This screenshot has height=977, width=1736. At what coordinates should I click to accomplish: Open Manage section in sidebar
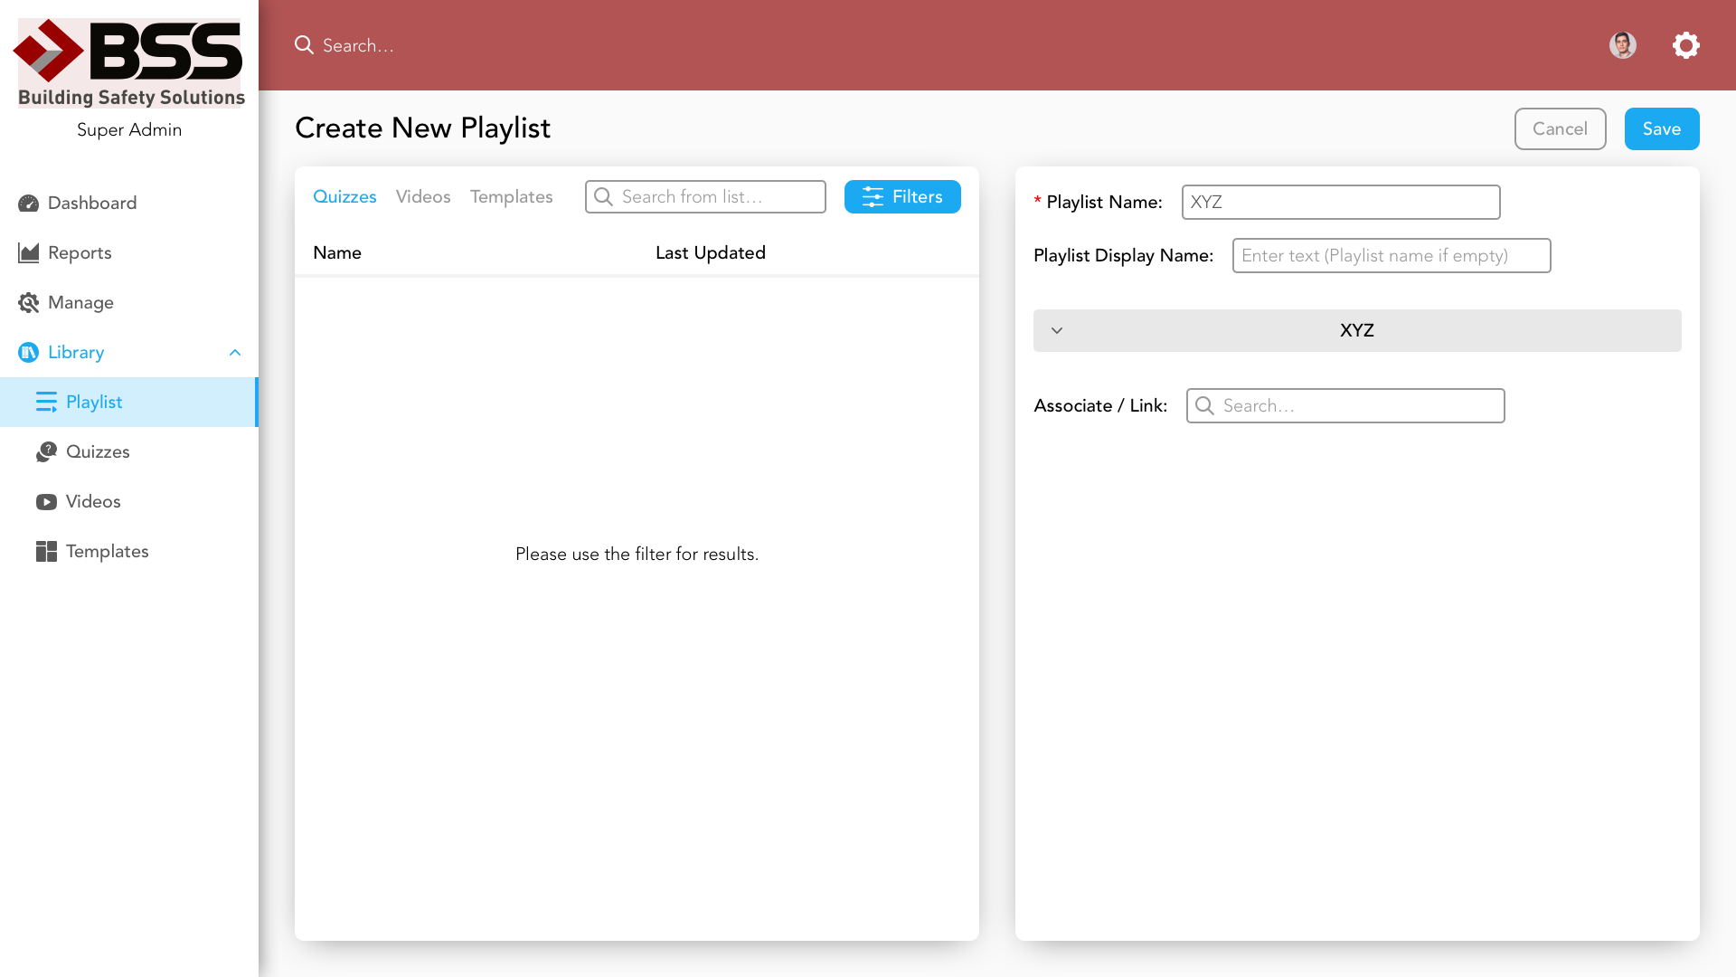pos(80,302)
